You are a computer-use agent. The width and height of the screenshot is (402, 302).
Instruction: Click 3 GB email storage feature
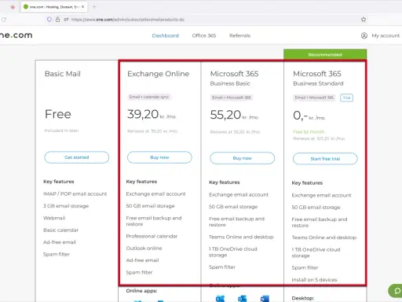click(x=66, y=206)
